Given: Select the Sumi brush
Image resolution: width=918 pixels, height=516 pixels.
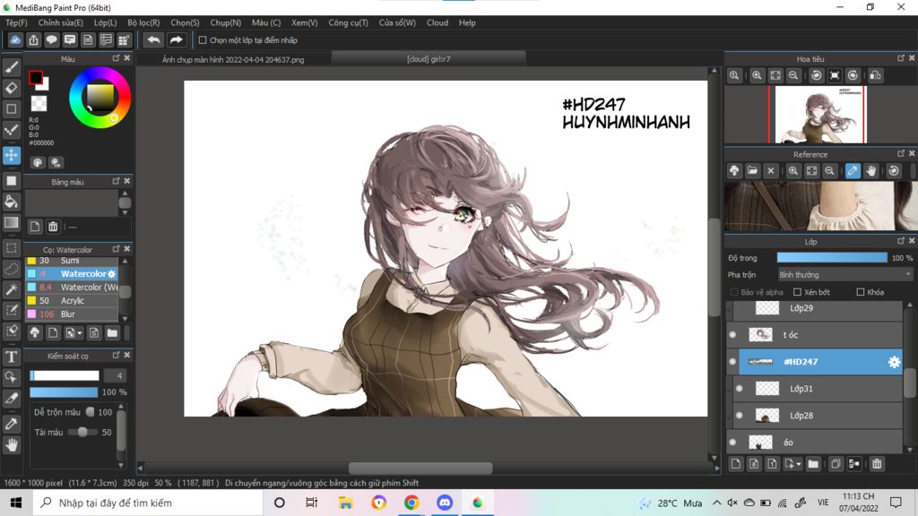Looking at the screenshot, I should pyautogui.click(x=72, y=261).
